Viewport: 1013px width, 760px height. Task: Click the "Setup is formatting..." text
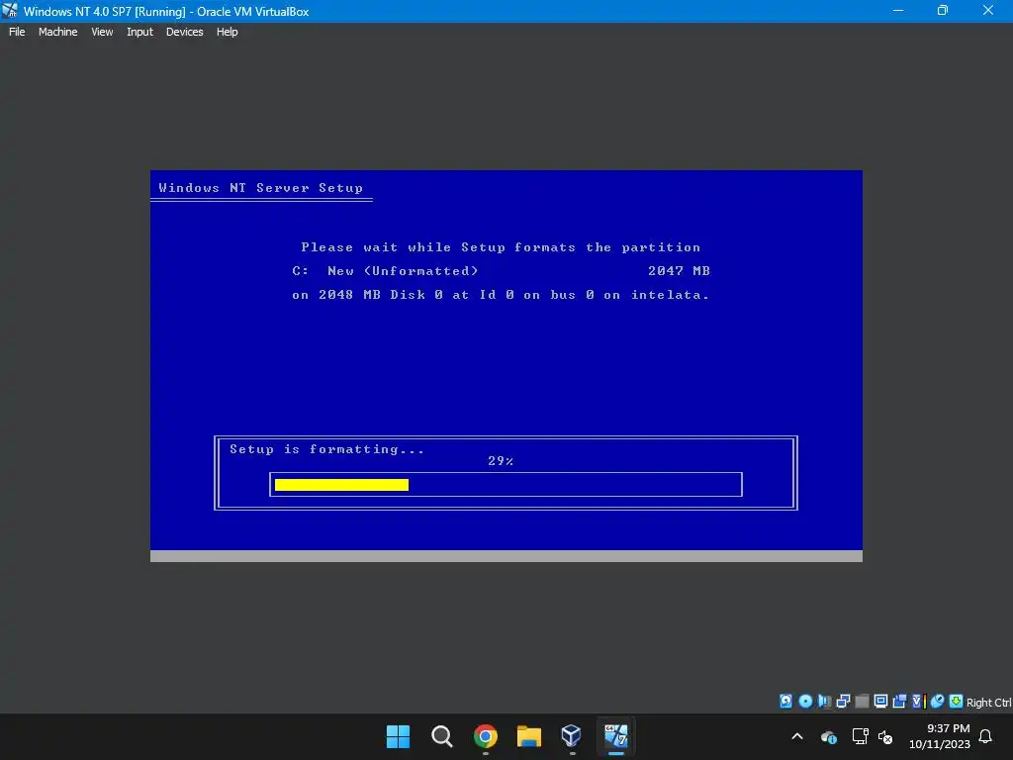tap(326, 449)
